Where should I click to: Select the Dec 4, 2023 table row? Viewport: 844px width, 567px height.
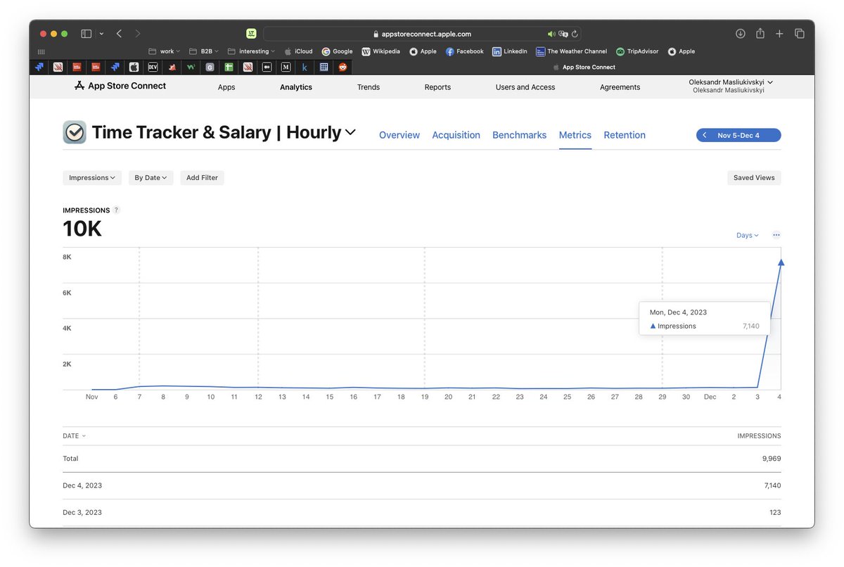pyautogui.click(x=422, y=485)
